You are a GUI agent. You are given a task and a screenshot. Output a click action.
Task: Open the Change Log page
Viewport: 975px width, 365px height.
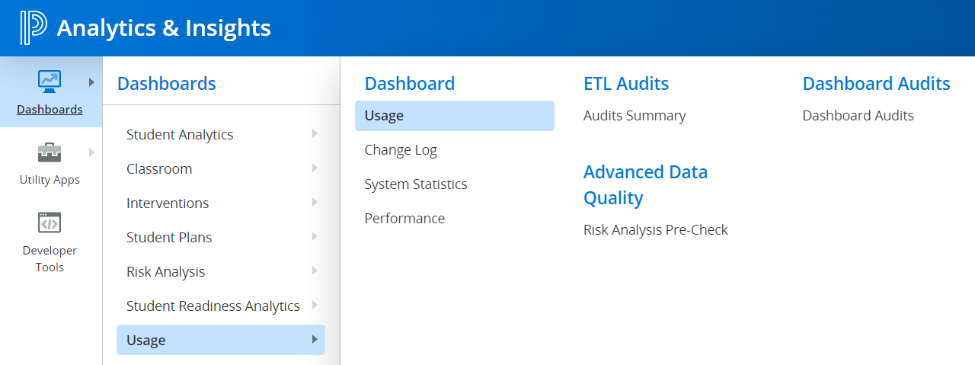tap(401, 150)
